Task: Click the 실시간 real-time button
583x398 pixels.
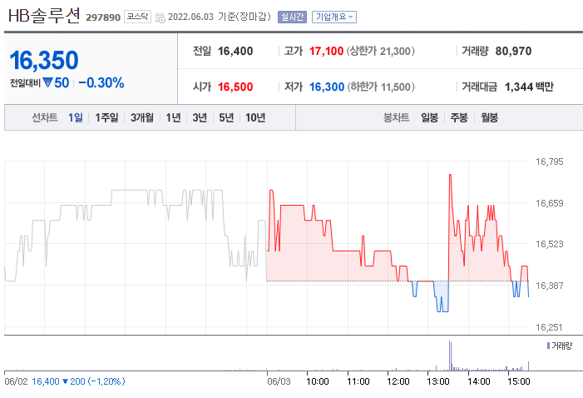Action: pos(292,17)
